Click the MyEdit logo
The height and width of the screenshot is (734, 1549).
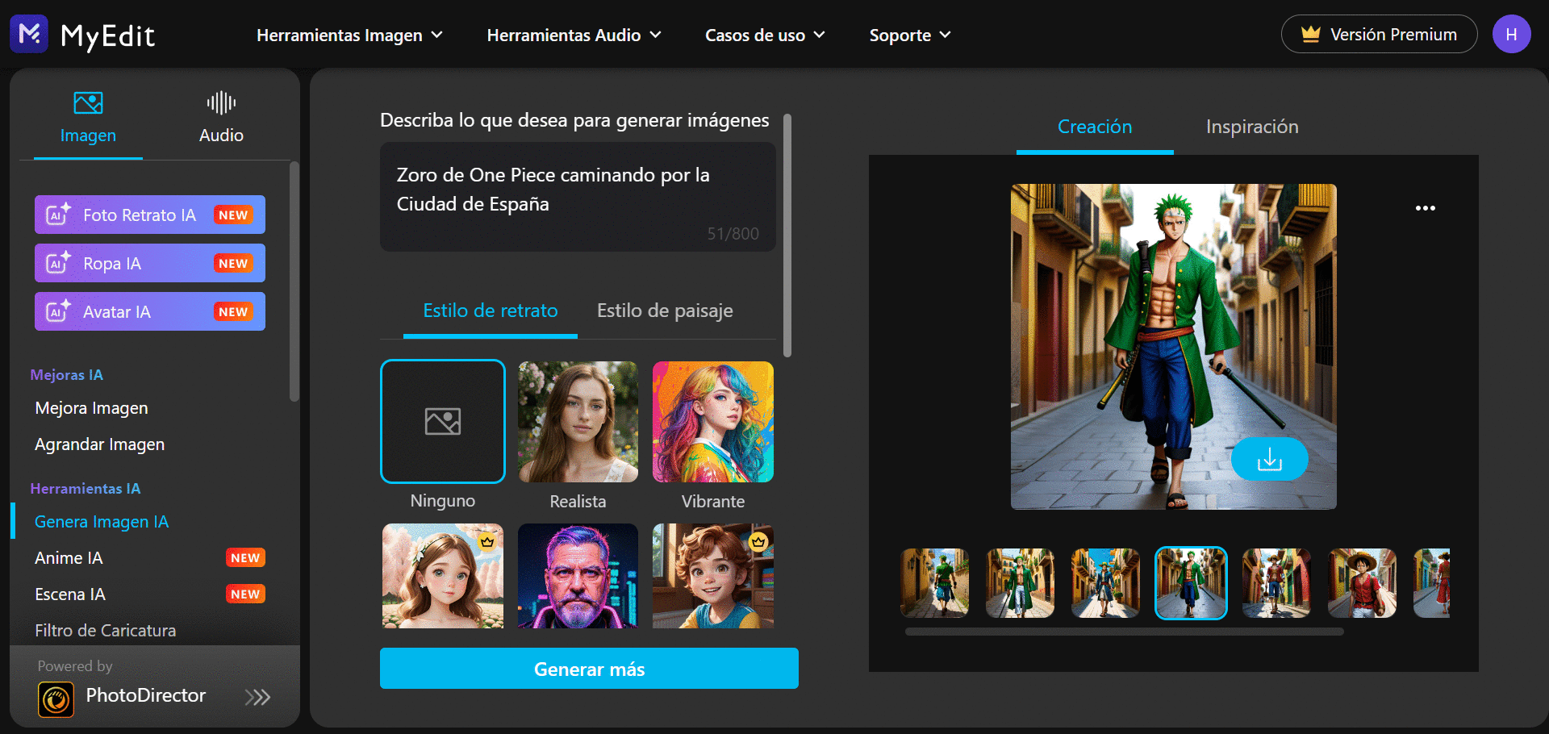click(81, 34)
